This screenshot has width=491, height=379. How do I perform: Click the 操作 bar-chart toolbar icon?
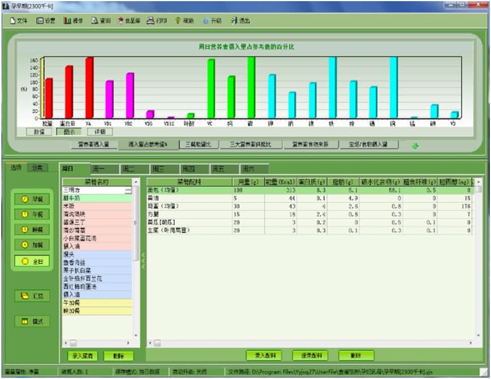[73, 21]
